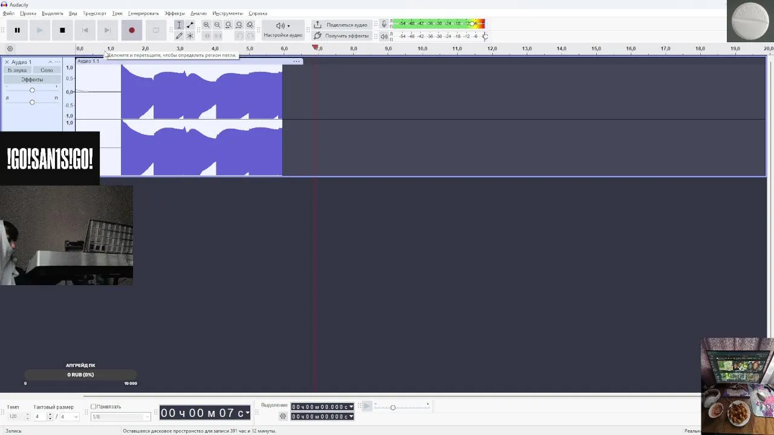This screenshot has width=774, height=435.
Task: Open selection start time format dropdown
Action: pos(351,407)
